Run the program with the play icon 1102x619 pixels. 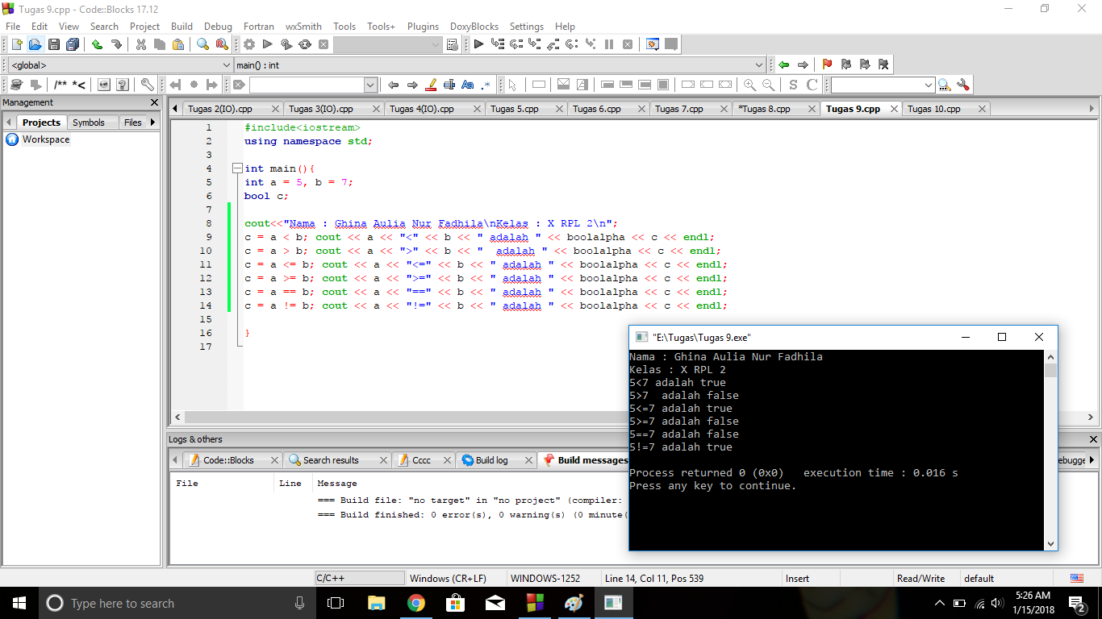pyautogui.click(x=268, y=45)
